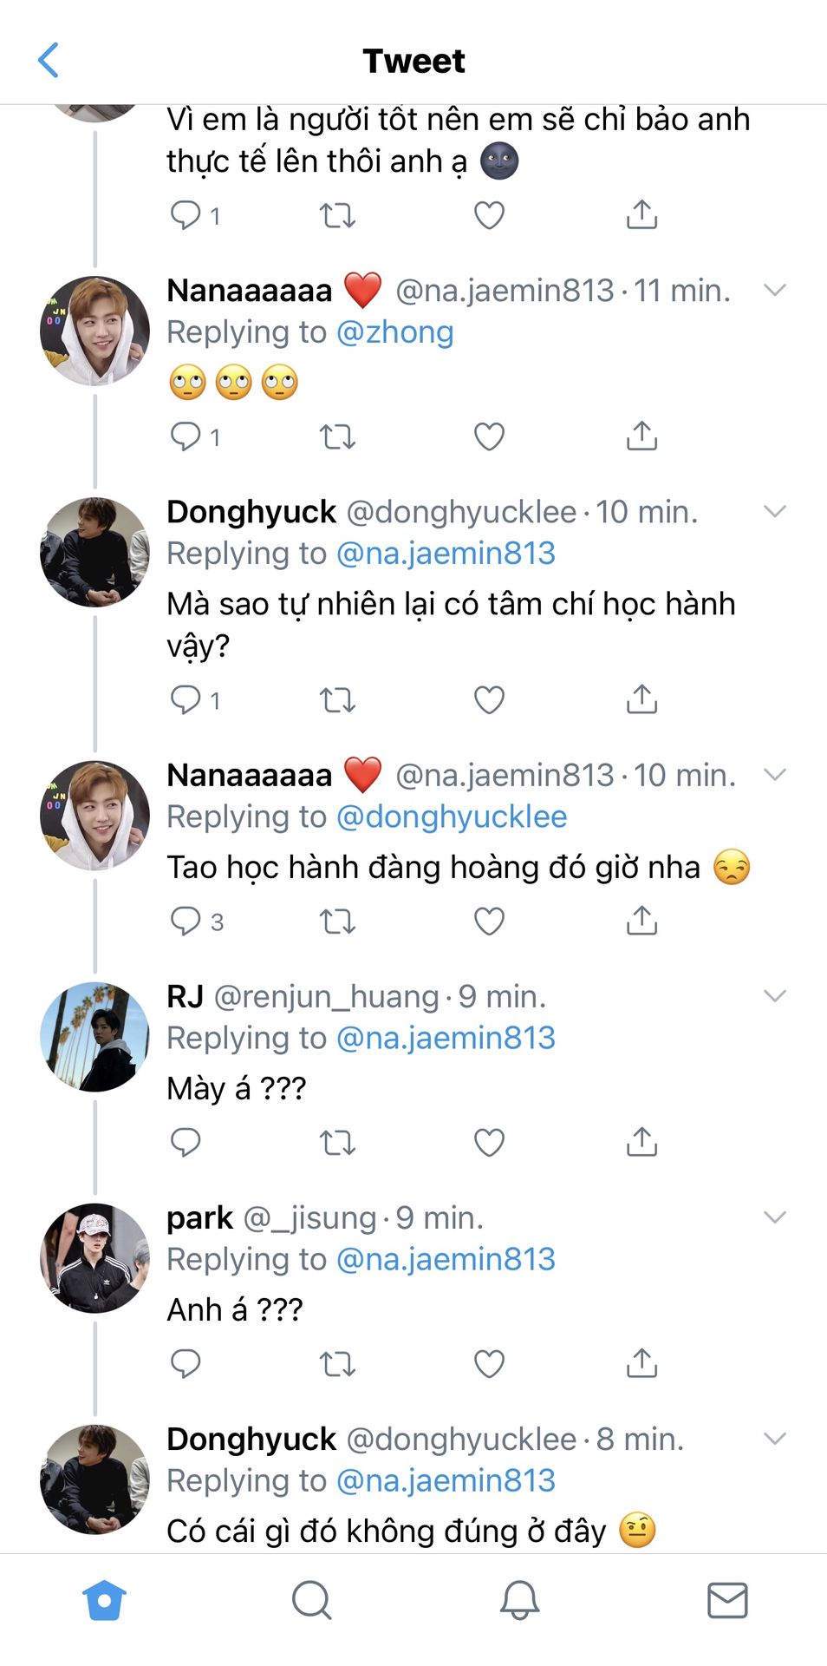Expand options chevron on RJ's tweet
Image resolution: width=827 pixels, height=1666 pixels.
click(x=774, y=996)
